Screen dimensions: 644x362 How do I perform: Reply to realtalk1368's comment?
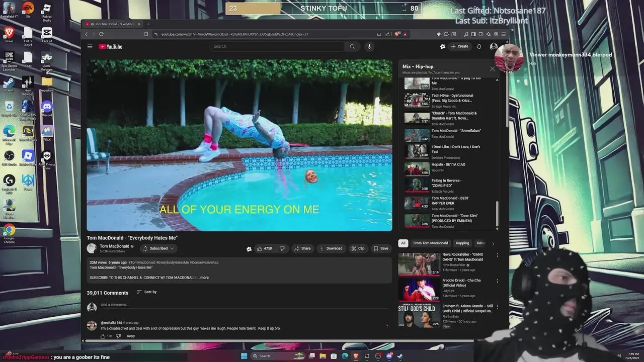(131, 336)
